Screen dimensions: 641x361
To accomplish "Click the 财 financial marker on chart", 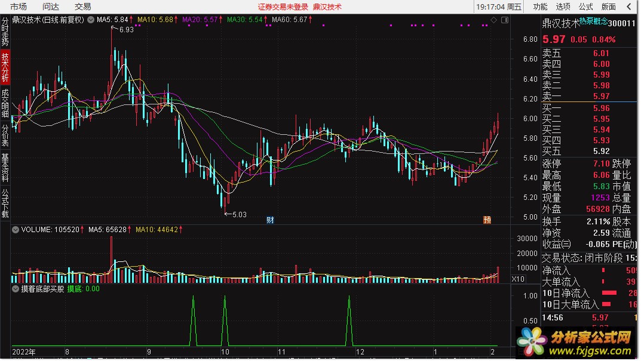I will pos(270,220).
